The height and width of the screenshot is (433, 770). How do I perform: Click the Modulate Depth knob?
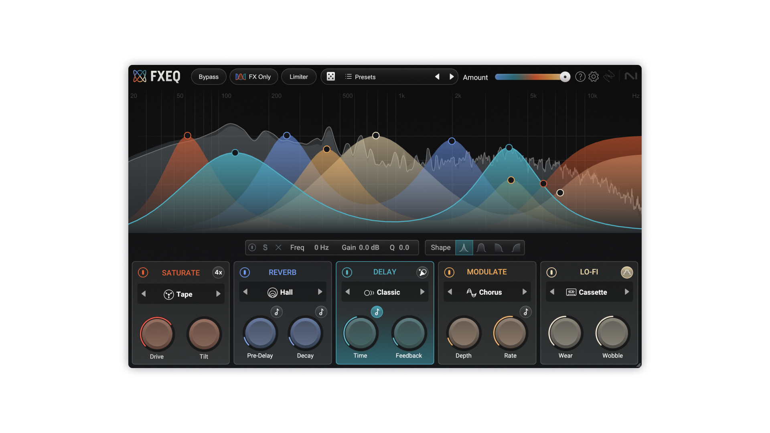pyautogui.click(x=464, y=333)
